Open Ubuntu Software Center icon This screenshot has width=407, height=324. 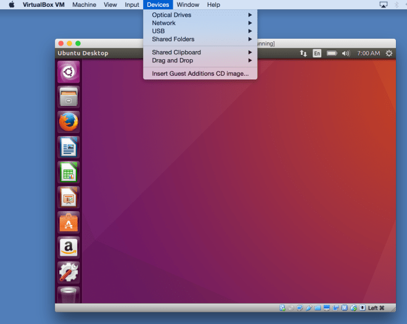68,223
